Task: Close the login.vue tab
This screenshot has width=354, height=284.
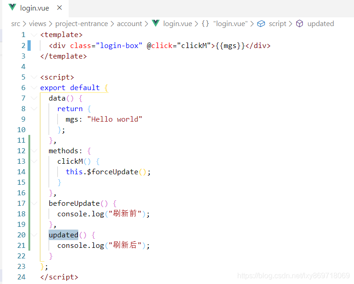Action: coord(60,8)
